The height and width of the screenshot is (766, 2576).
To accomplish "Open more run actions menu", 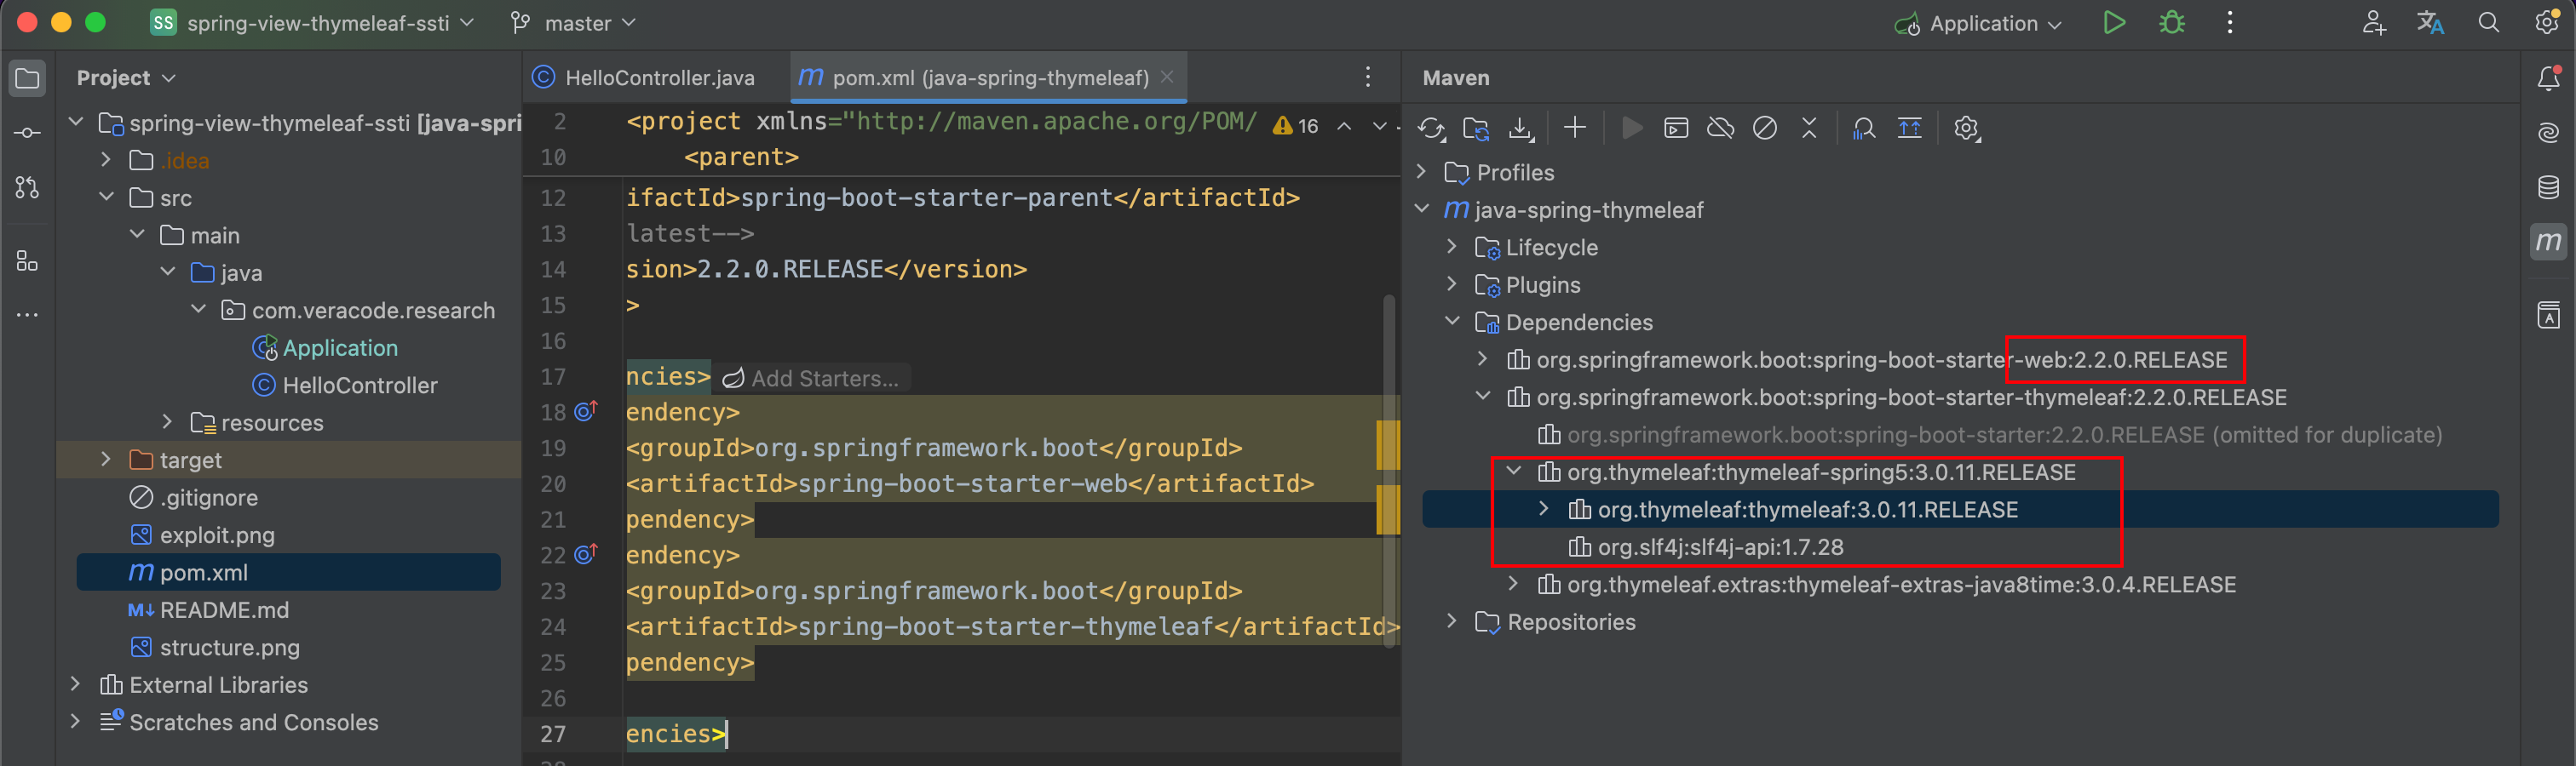I will pyautogui.click(x=2229, y=23).
